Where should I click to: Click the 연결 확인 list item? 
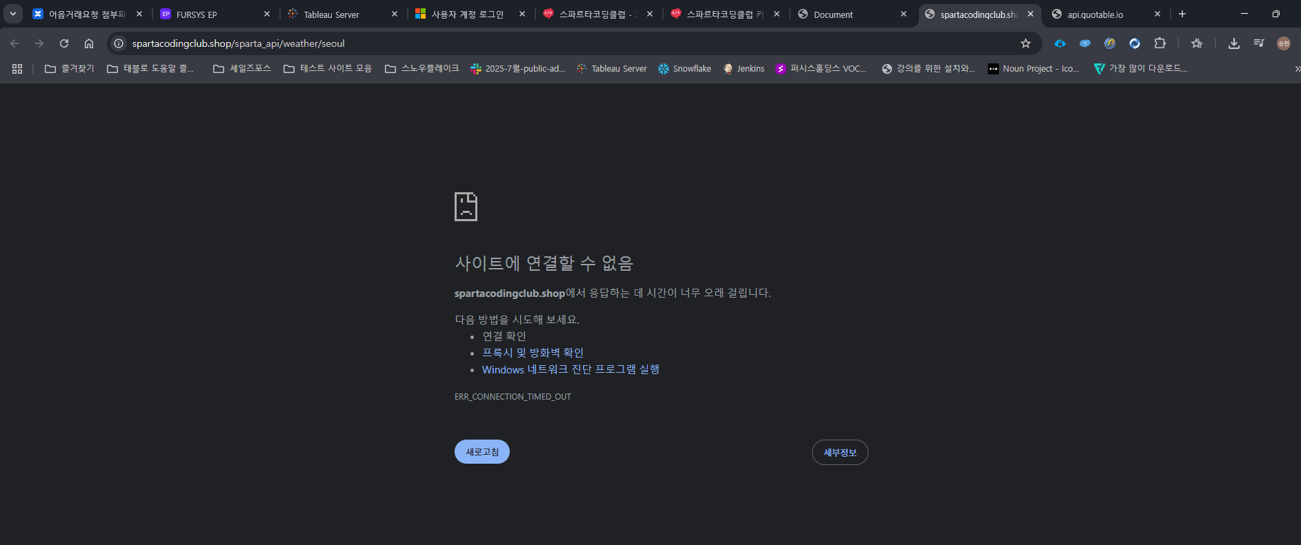click(x=504, y=336)
